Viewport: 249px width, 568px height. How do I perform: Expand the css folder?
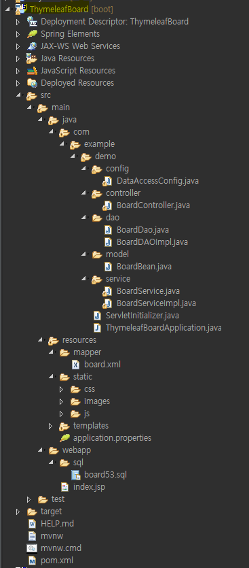(62, 389)
